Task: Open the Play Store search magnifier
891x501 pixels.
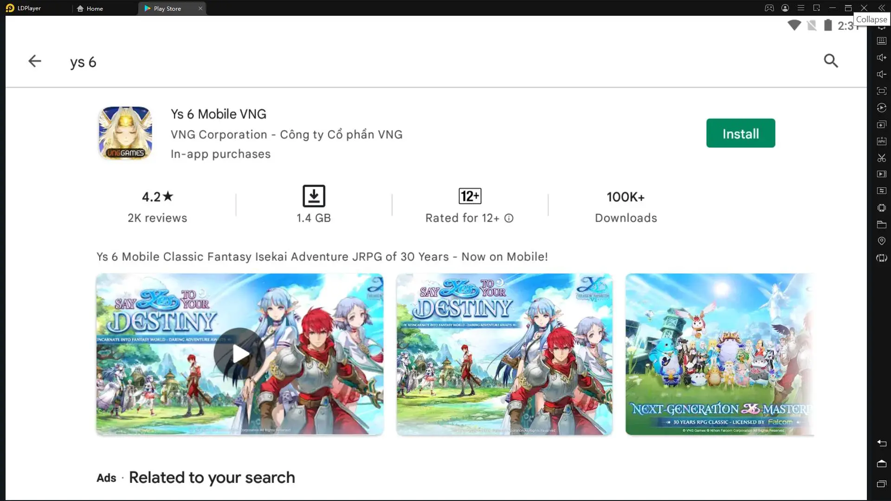Action: (831, 61)
